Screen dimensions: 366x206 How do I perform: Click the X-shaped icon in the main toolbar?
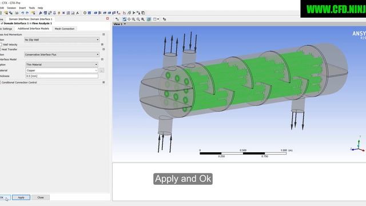63,13
